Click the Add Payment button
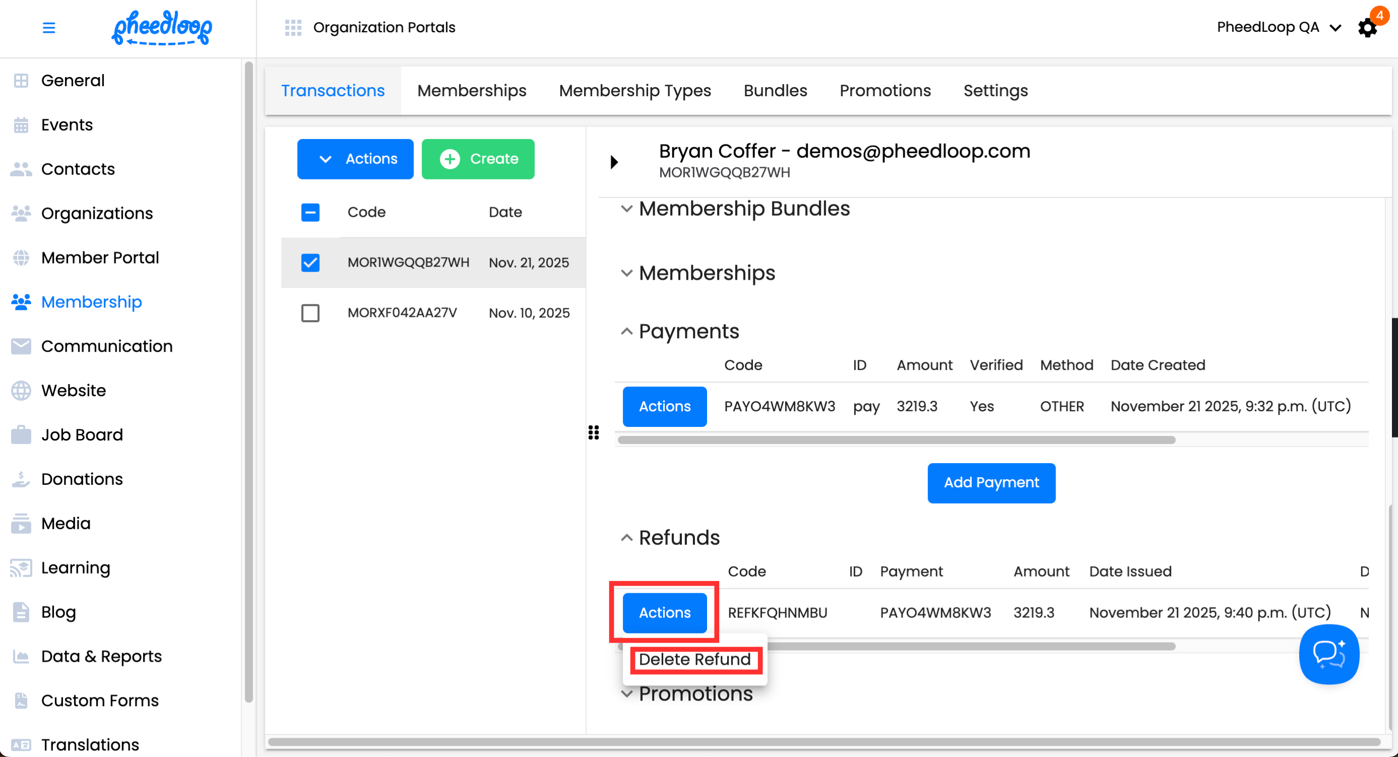This screenshot has height=757, width=1398. 991,483
